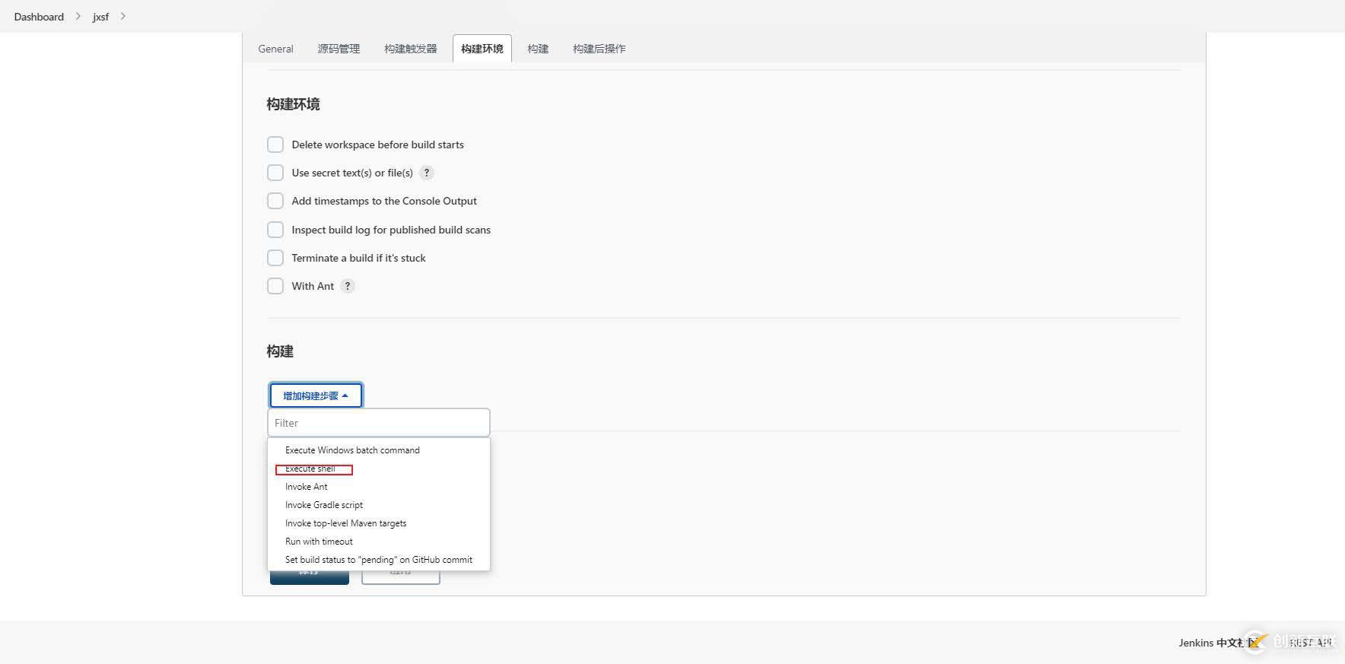This screenshot has width=1345, height=664.
Task: Tick Inspect build log for published build scans
Action: [x=275, y=230]
